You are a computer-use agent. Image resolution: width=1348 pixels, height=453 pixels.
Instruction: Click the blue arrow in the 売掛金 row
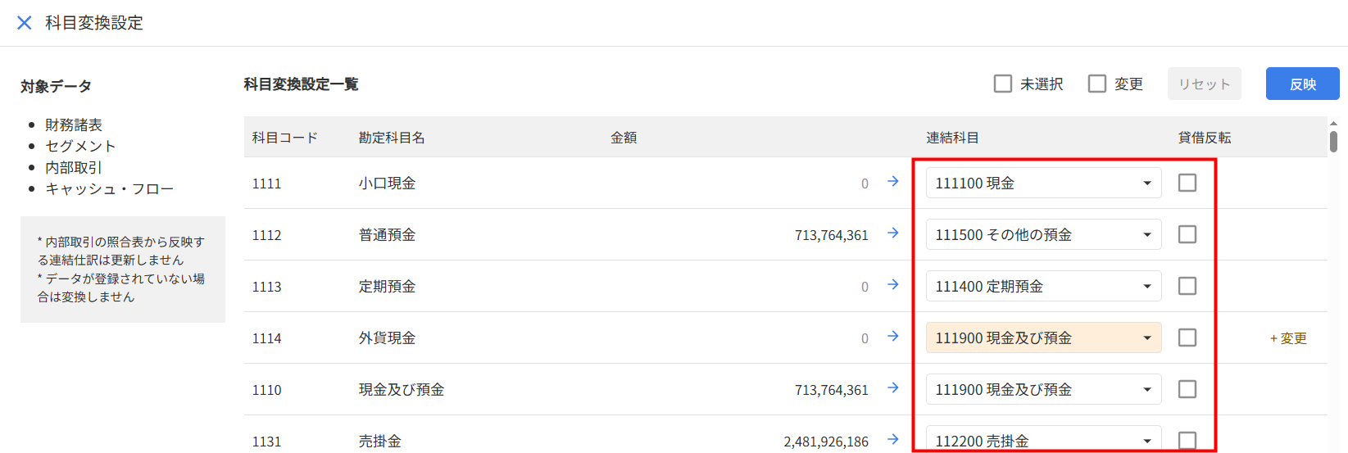coord(893,440)
